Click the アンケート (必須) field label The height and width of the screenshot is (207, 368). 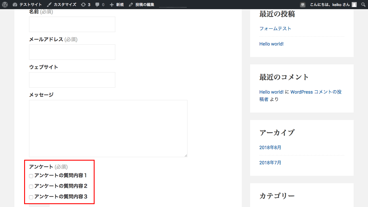point(48,167)
